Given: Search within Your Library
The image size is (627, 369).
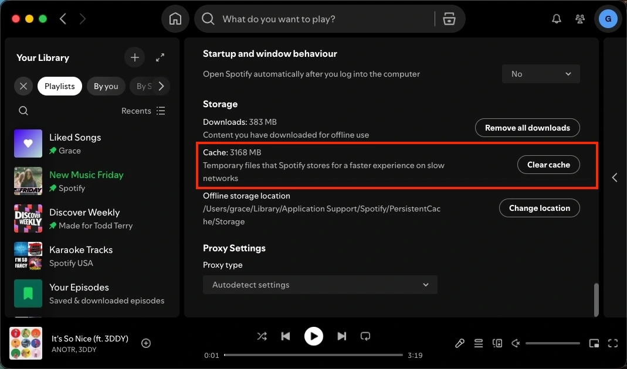Looking at the screenshot, I should (23, 111).
